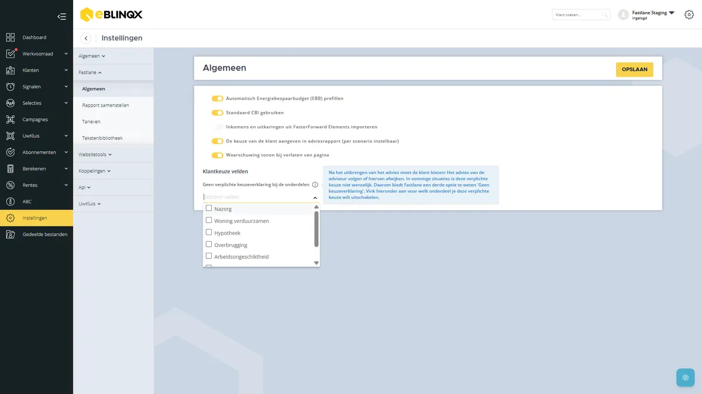Collapse the Fastlane settings section
Image resolution: width=702 pixels, height=394 pixels.
90,72
